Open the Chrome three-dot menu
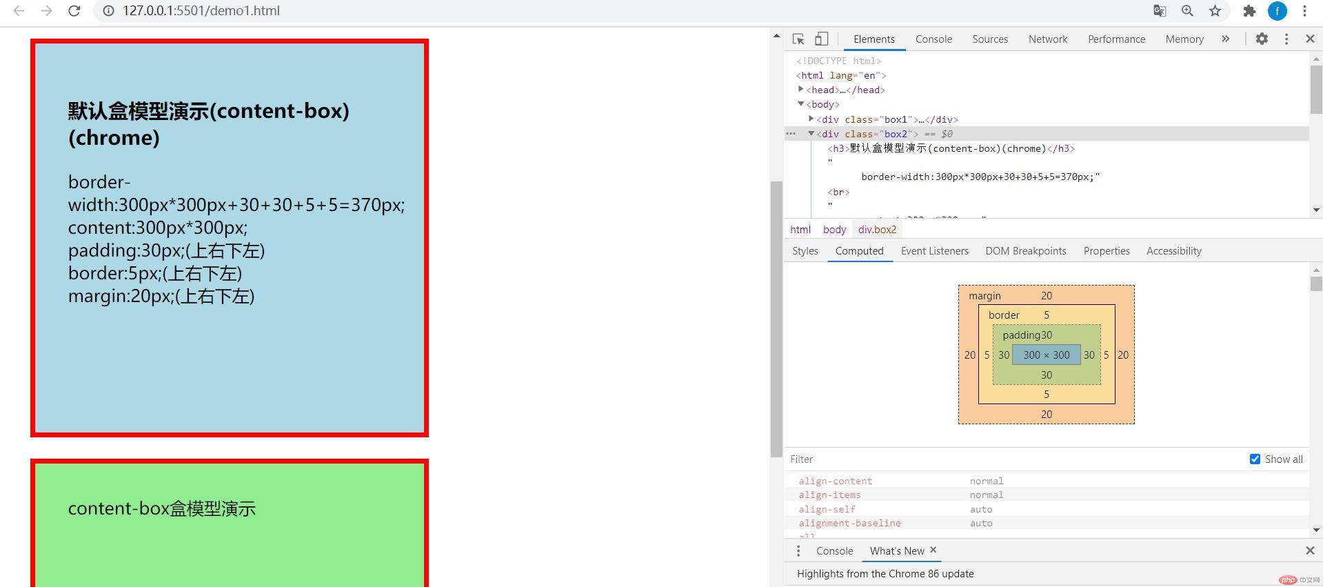1323x587 pixels. (x=1304, y=11)
